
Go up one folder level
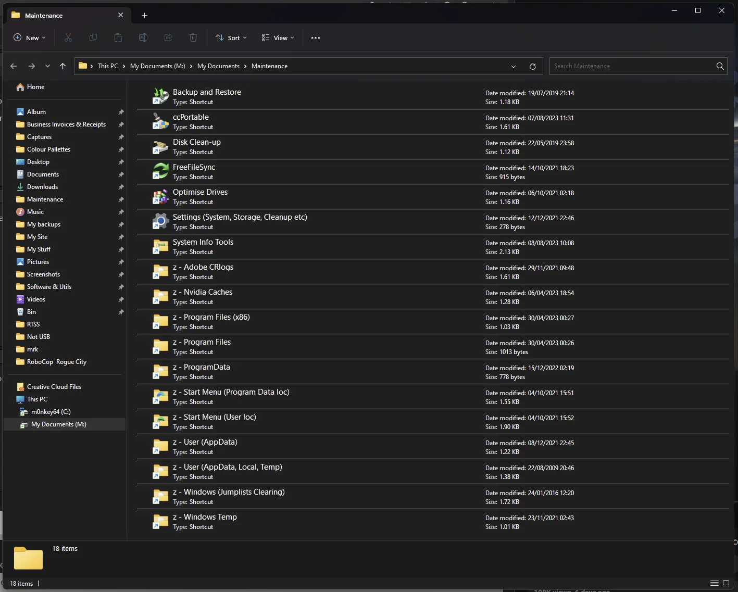coord(62,66)
